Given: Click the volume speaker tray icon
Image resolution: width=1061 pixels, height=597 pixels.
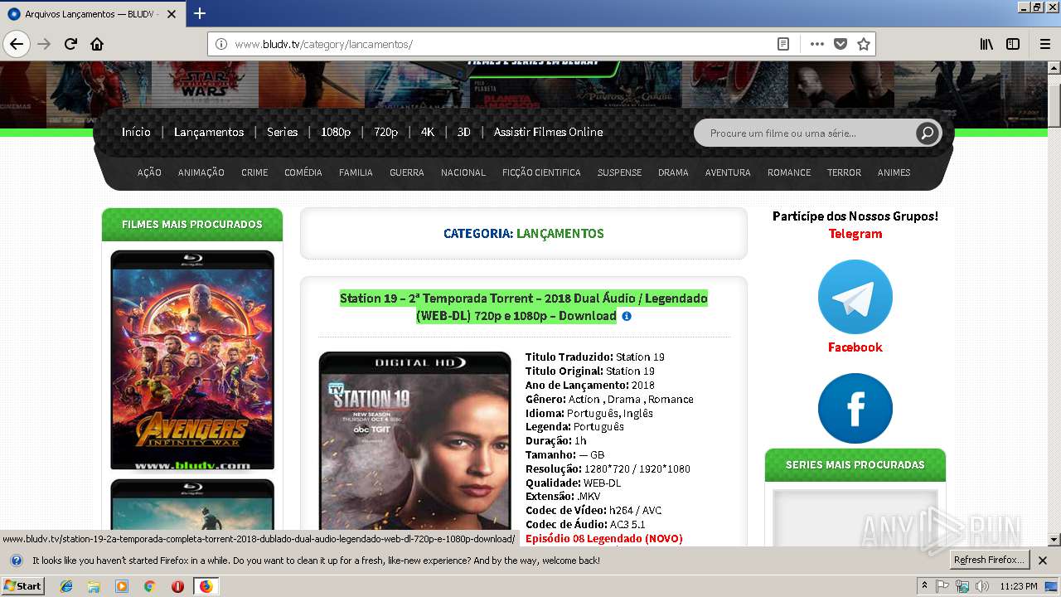Looking at the screenshot, I should (982, 586).
